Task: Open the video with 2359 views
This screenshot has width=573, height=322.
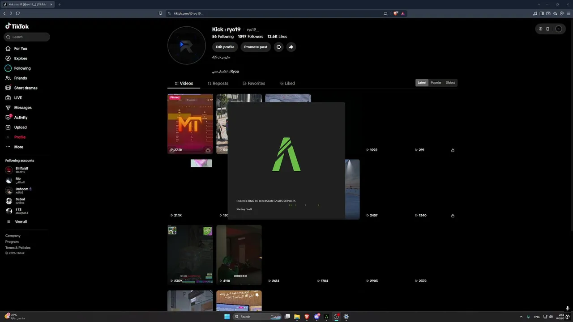Action: coord(190,255)
